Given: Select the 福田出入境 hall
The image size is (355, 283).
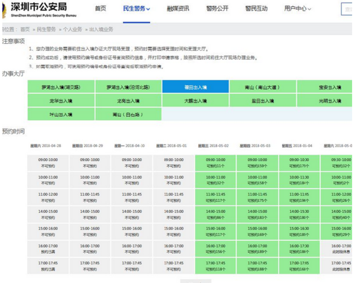Looking at the screenshot, I should tap(196, 86).
